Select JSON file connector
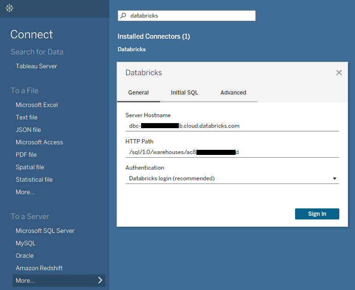The height and width of the screenshot is (290, 355). click(28, 130)
